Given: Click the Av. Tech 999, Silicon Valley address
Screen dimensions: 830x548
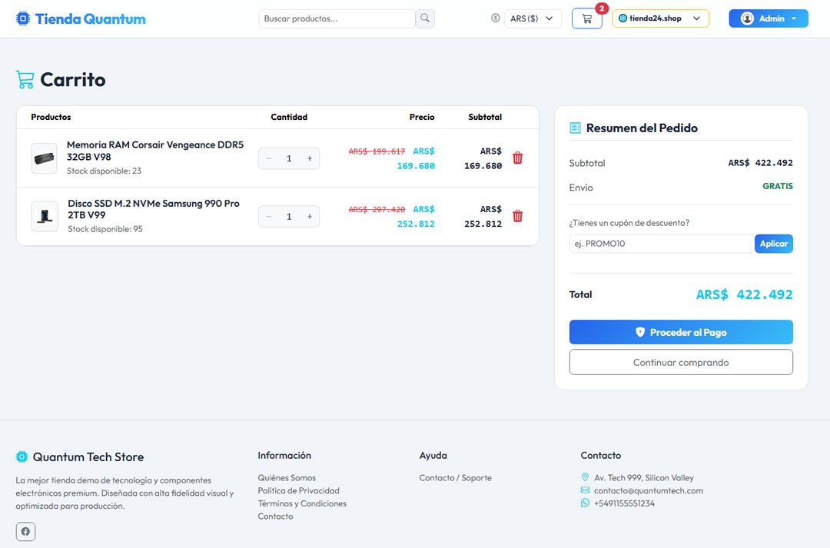Looking at the screenshot, I should pyautogui.click(x=644, y=477).
